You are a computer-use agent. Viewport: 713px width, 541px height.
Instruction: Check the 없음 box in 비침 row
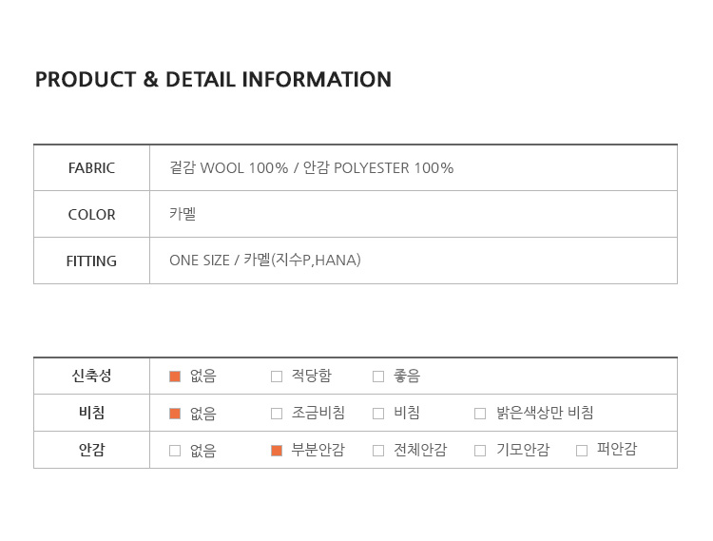(175, 414)
